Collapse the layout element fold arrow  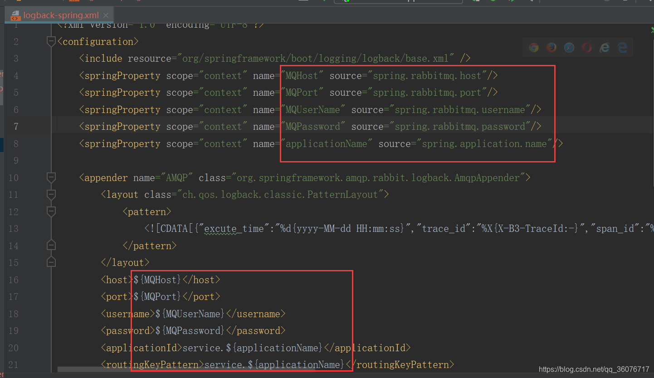tap(50, 195)
